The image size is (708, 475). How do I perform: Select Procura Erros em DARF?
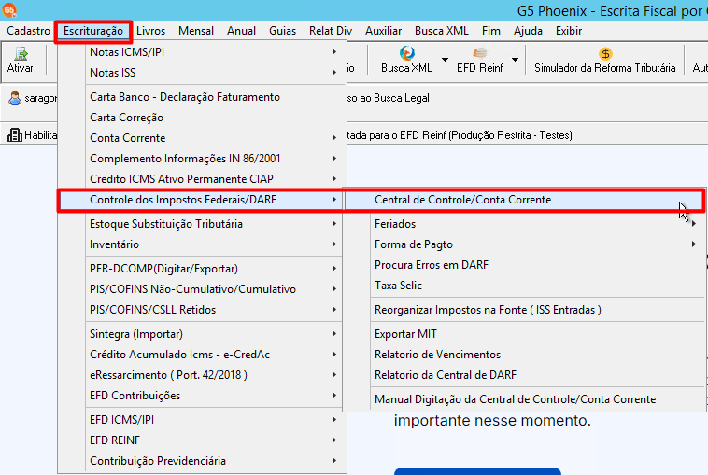[524, 265]
